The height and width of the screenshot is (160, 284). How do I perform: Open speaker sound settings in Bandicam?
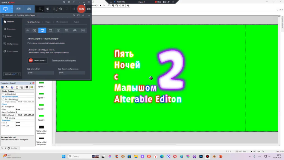pyautogui.click(x=48, y=9)
